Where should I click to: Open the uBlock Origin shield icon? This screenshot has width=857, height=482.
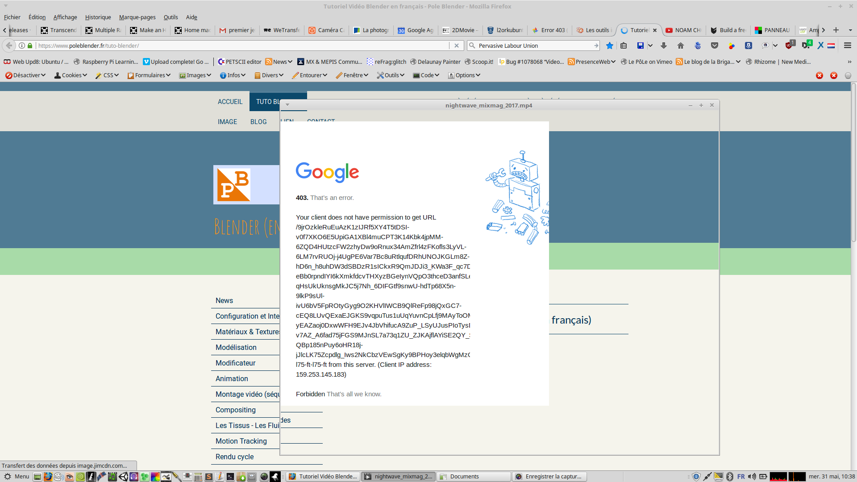pos(789,46)
